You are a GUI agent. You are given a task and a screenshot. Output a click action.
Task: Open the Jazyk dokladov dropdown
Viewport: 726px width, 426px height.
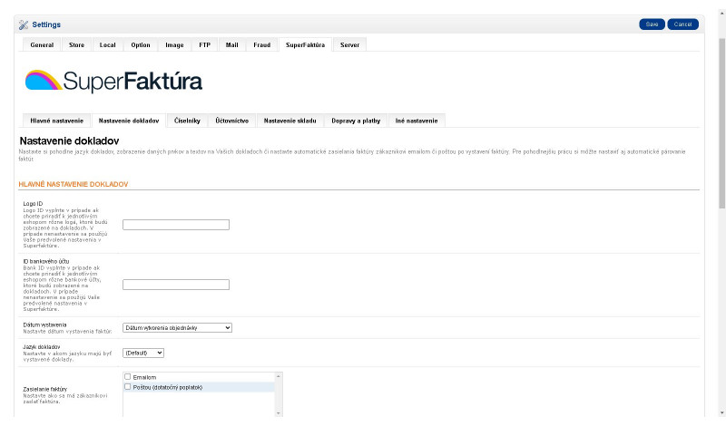coord(143,353)
